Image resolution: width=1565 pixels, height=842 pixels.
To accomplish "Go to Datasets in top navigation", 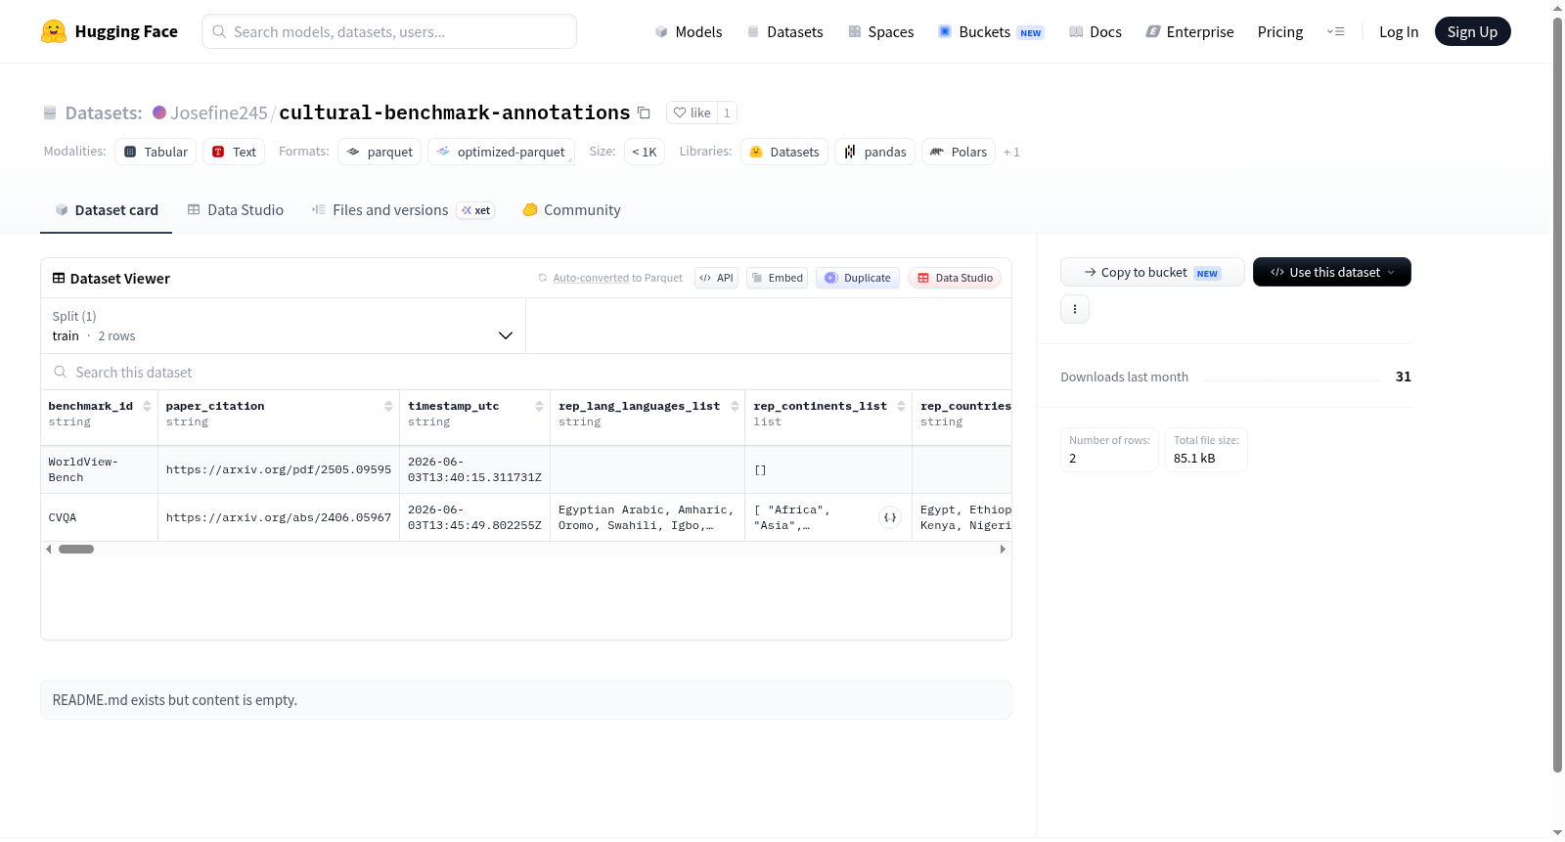I will tap(784, 31).
